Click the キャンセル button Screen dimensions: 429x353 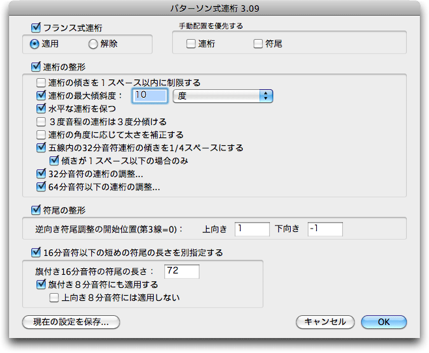point(325,322)
